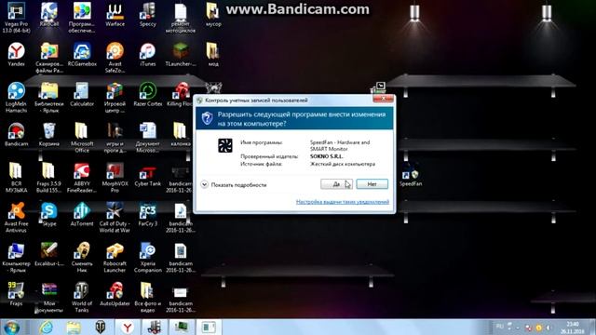Select the Robocraft Launcher desktop icon

tap(115, 257)
